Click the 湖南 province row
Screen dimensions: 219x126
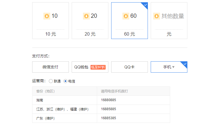(40, 100)
